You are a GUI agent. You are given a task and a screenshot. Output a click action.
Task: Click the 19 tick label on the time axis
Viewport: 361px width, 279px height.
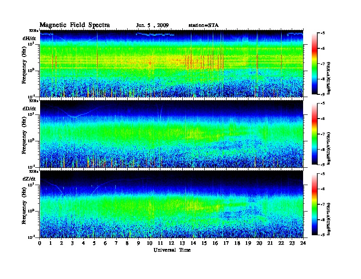[248, 243]
